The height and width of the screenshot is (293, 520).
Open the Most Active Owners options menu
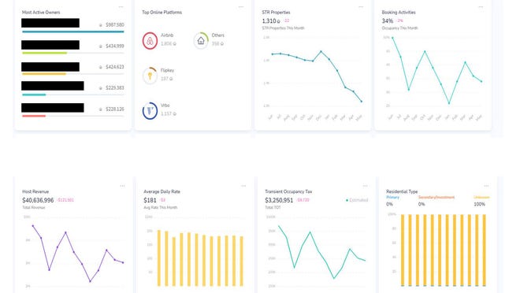click(x=121, y=6)
